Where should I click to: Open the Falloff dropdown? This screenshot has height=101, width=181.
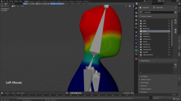(79, 4)
